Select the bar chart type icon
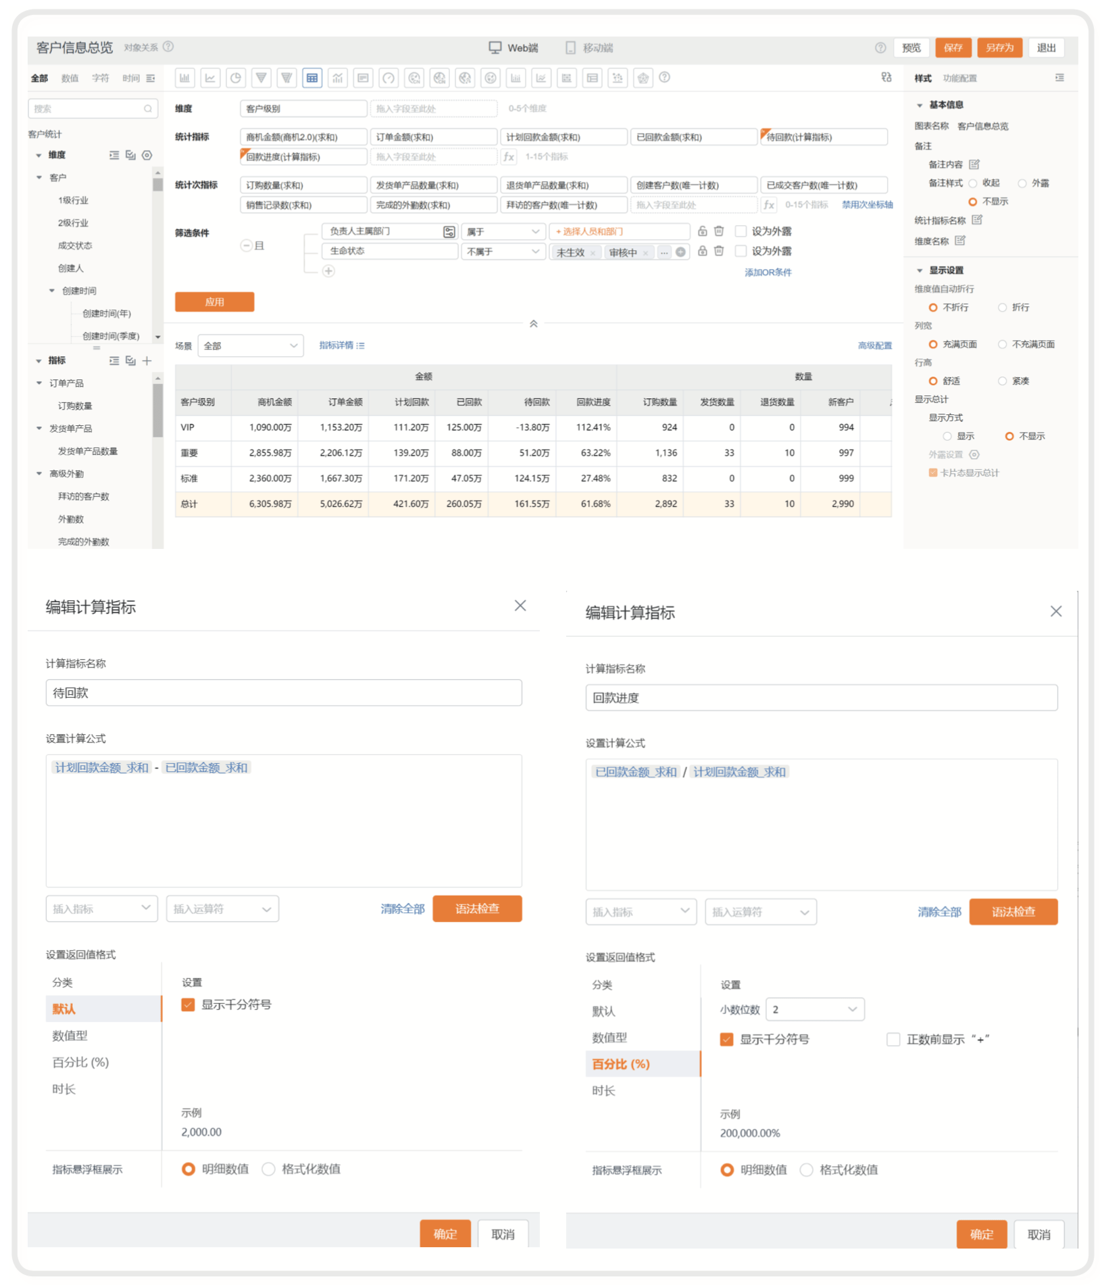 coord(184,78)
